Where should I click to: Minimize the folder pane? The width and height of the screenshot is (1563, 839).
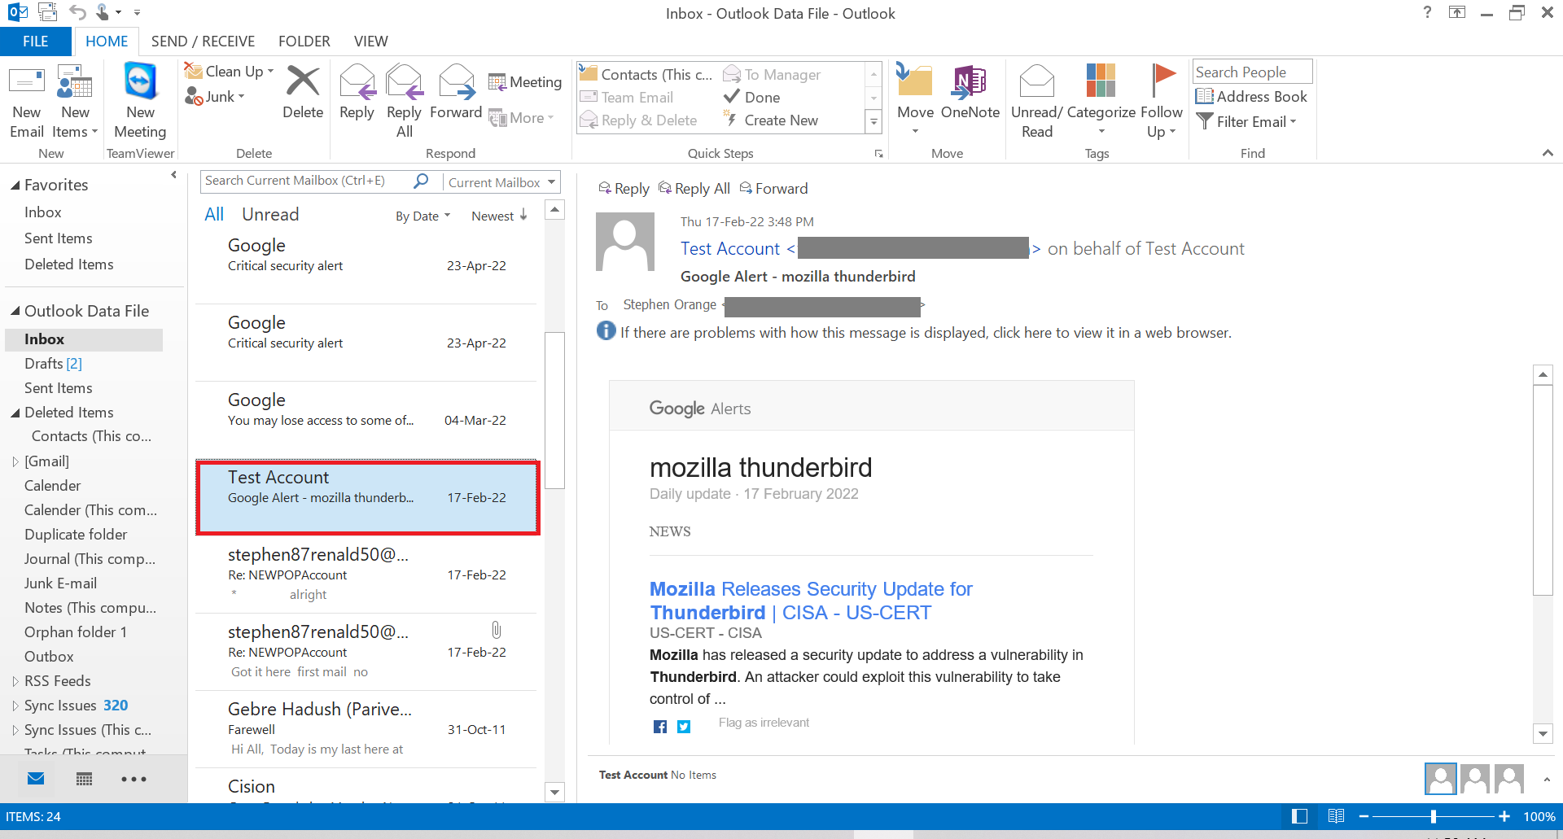pyautogui.click(x=173, y=175)
